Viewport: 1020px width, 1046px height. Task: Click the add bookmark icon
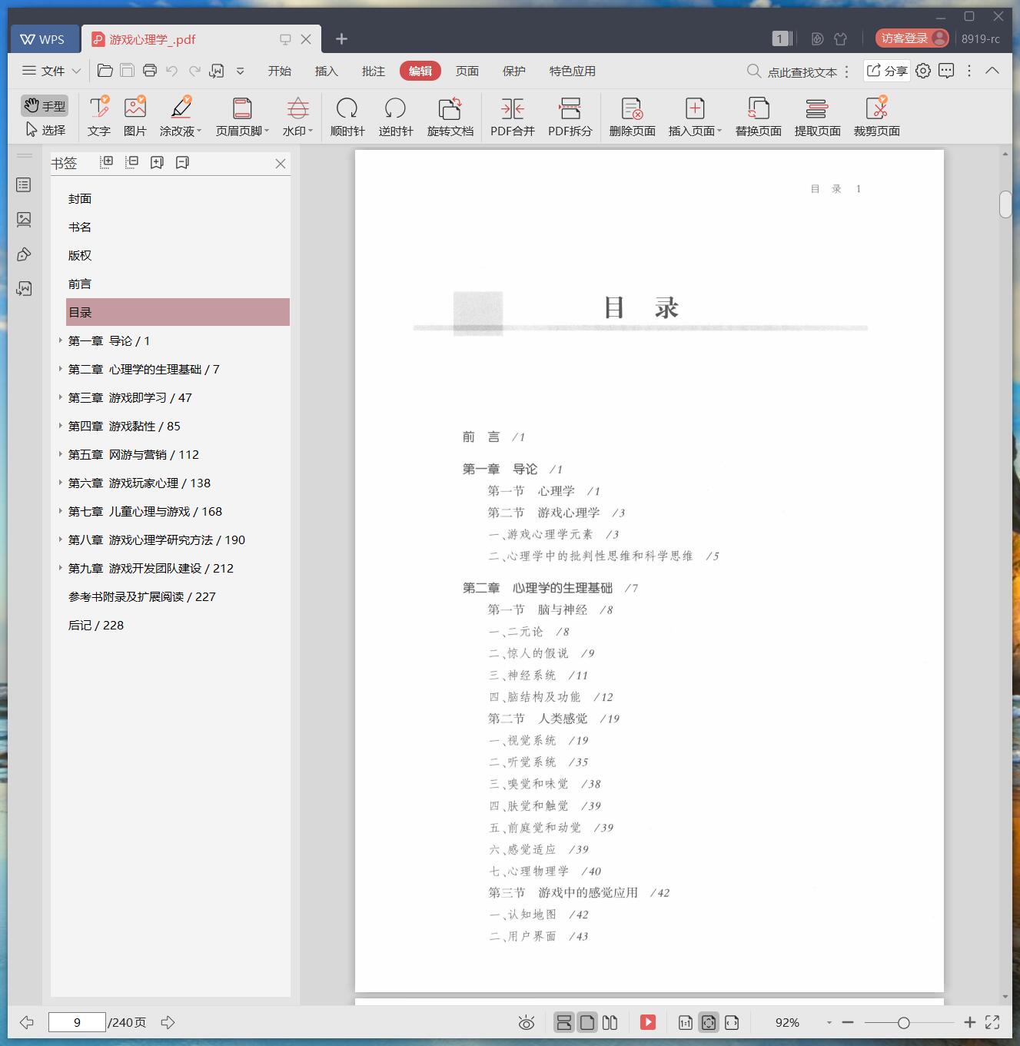coord(157,162)
